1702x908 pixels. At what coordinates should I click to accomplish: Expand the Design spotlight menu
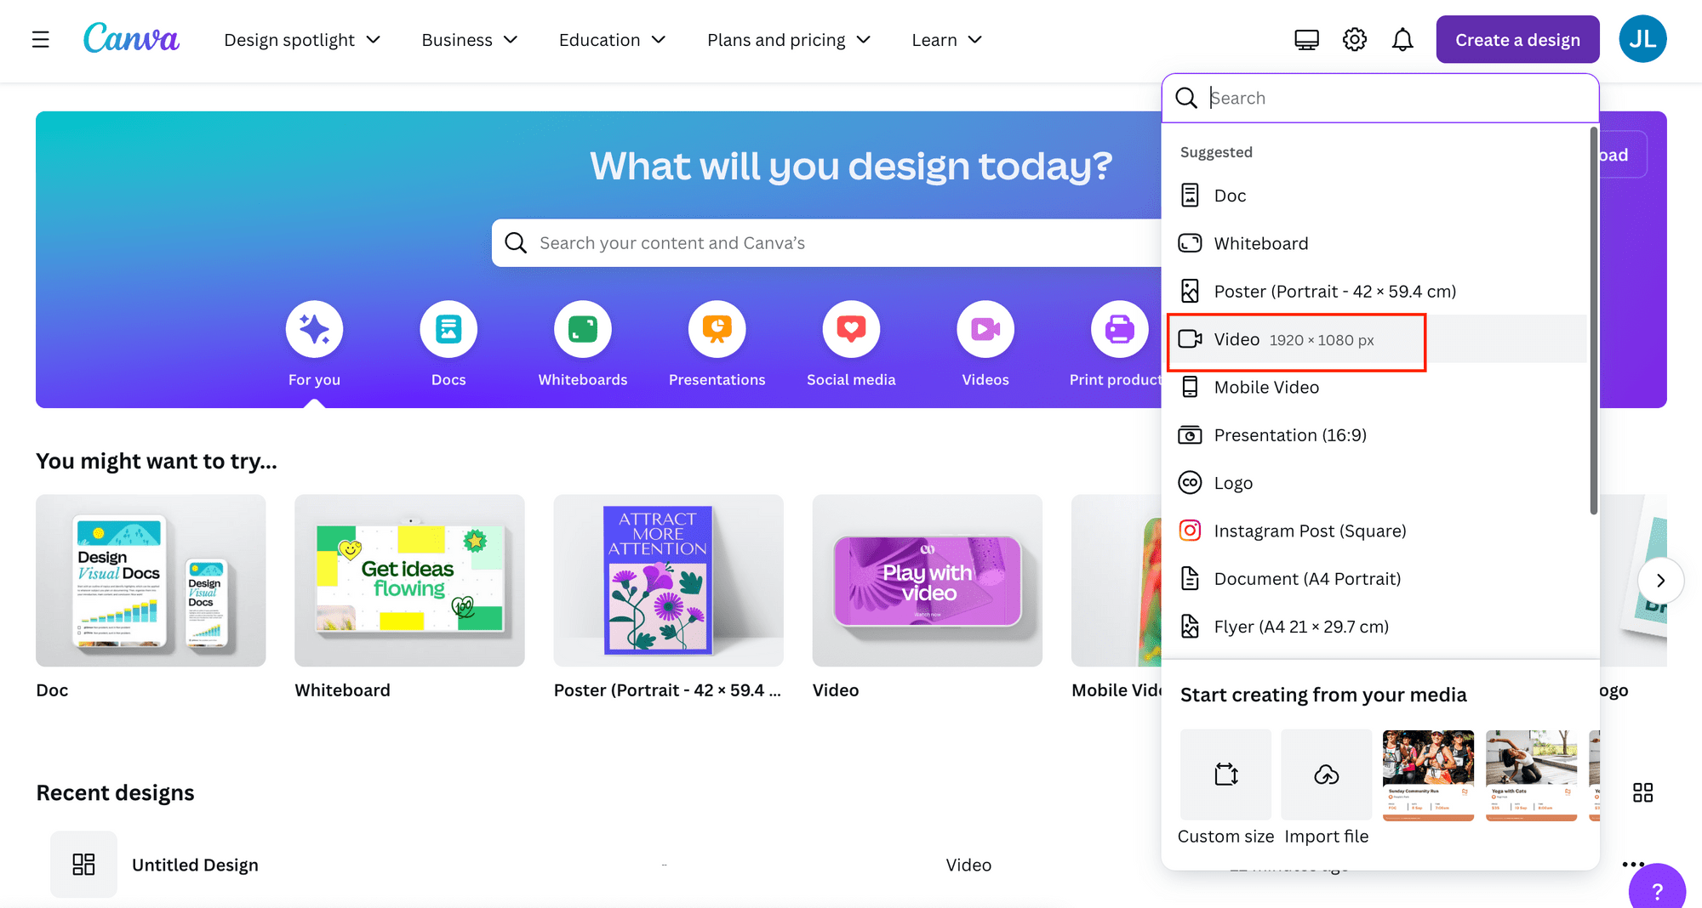[302, 40]
